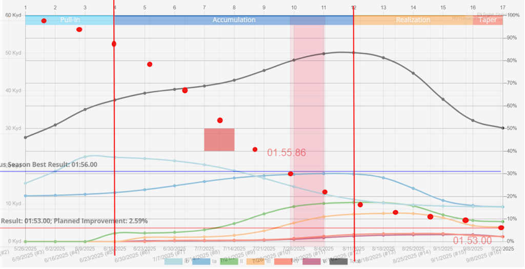Hide the Total series via legend
Screen dimensions: 525x269
pos(338,261)
